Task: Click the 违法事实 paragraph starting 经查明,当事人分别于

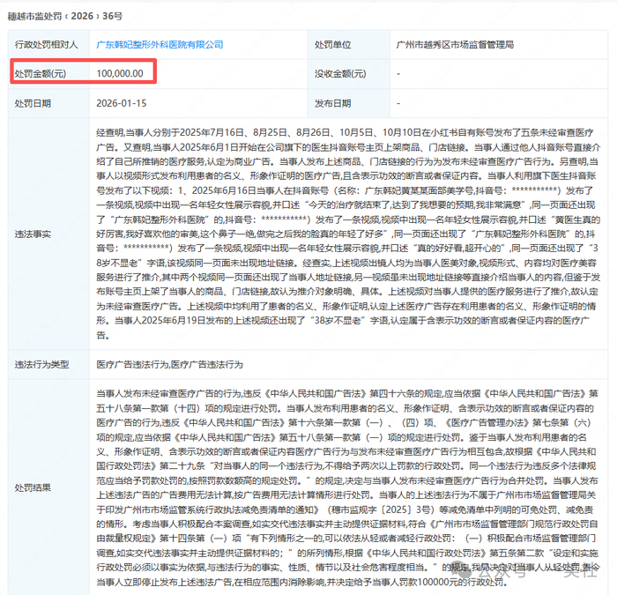Action: pyautogui.click(x=348, y=234)
